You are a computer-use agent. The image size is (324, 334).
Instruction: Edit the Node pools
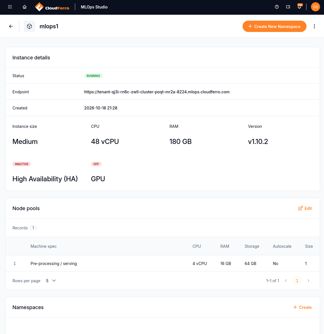pyautogui.click(x=305, y=208)
